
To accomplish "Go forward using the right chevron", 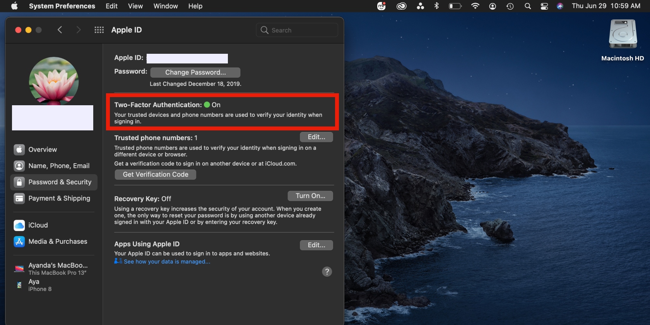I will pos(79,30).
